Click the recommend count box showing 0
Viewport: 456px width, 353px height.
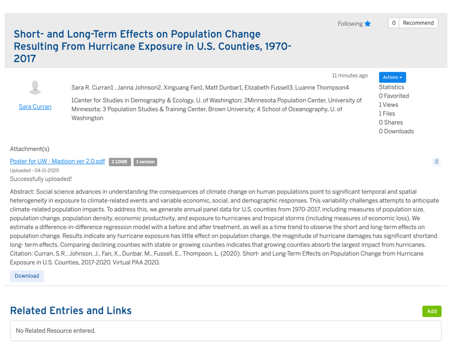pyautogui.click(x=394, y=23)
